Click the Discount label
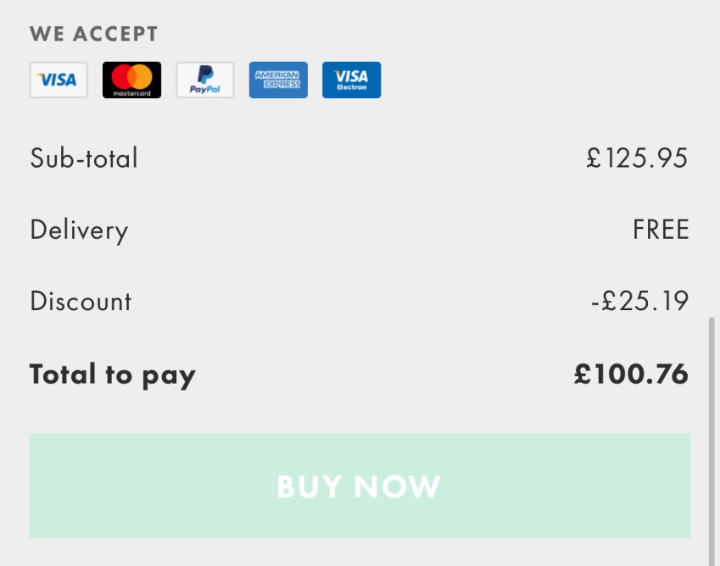Screen dimensions: 720x566 81,302
